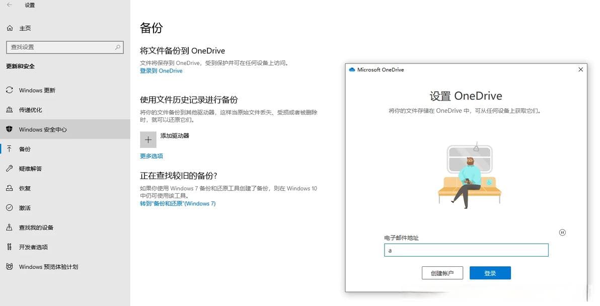Viewport: 600px width, 306px height.
Task: Open the 恢复 settings page
Action: (65, 188)
